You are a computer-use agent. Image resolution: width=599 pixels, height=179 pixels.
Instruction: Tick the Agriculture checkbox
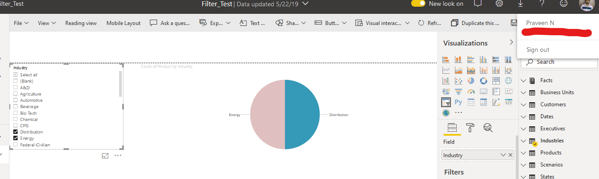16,94
